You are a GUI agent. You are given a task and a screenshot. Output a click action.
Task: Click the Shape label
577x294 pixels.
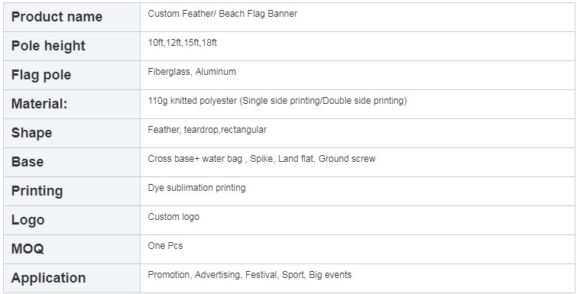[x=31, y=133]
